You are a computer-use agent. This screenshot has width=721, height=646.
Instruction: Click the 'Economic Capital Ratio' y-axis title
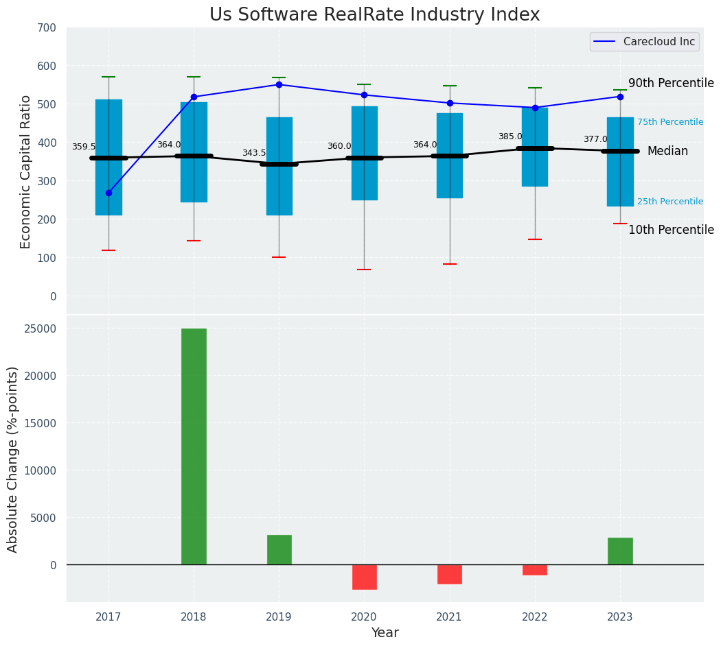(x=26, y=171)
